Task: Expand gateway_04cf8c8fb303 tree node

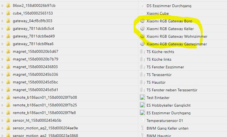Action: [x=2, y=21]
